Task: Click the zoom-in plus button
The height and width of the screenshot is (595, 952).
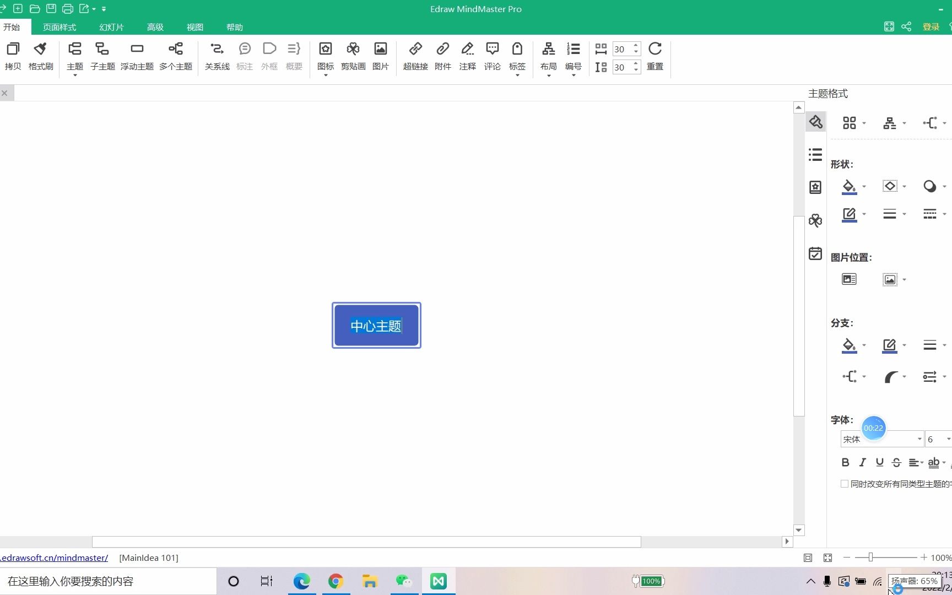Action: 924,558
